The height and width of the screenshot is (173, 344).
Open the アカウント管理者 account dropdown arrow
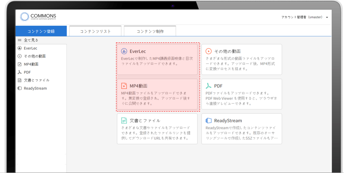[x=327, y=17]
